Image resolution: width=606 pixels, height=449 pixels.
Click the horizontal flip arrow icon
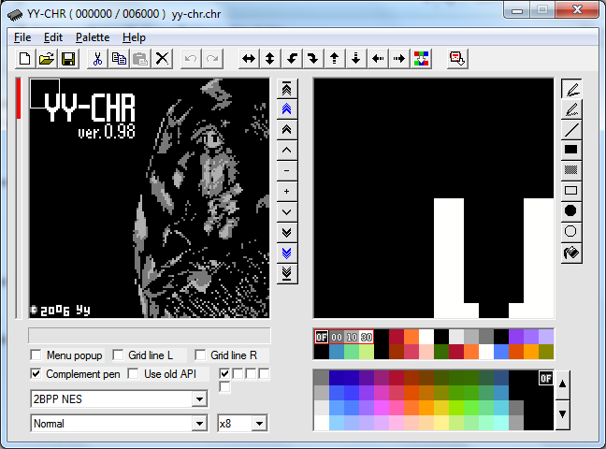(249, 58)
